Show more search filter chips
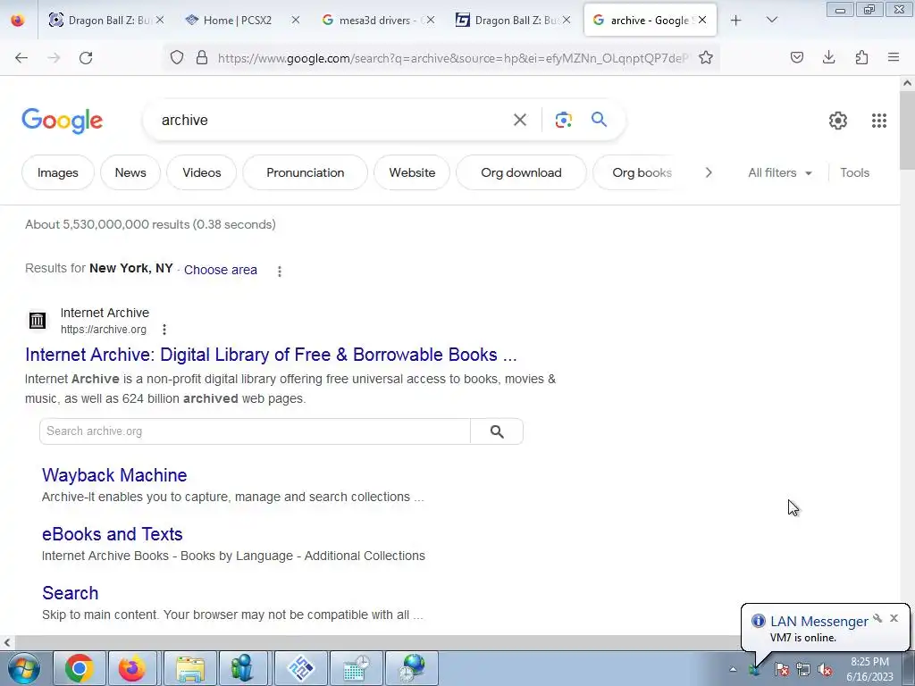This screenshot has width=915, height=686. pyautogui.click(x=709, y=172)
